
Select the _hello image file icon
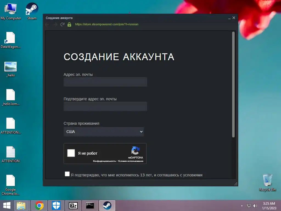pyautogui.click(x=11, y=69)
